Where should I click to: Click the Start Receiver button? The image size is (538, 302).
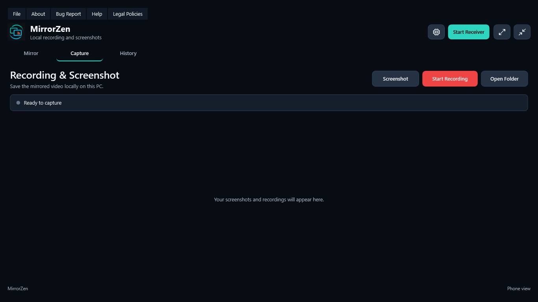click(x=469, y=32)
